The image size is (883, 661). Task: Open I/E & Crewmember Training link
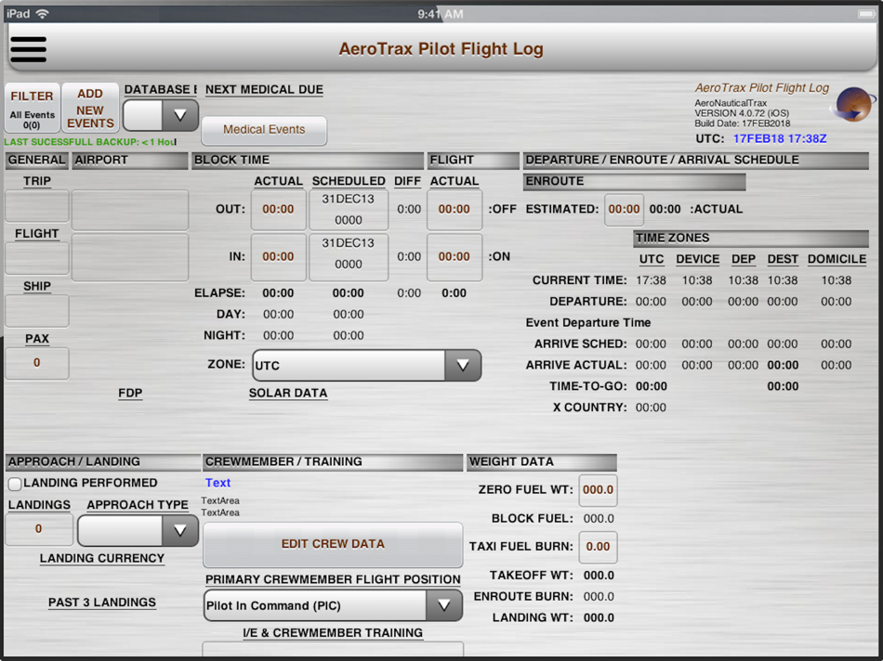point(333,633)
